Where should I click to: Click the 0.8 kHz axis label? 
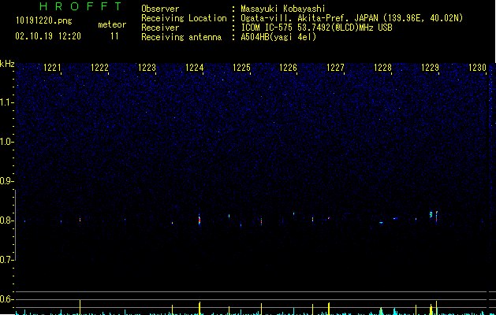[x=6, y=220]
